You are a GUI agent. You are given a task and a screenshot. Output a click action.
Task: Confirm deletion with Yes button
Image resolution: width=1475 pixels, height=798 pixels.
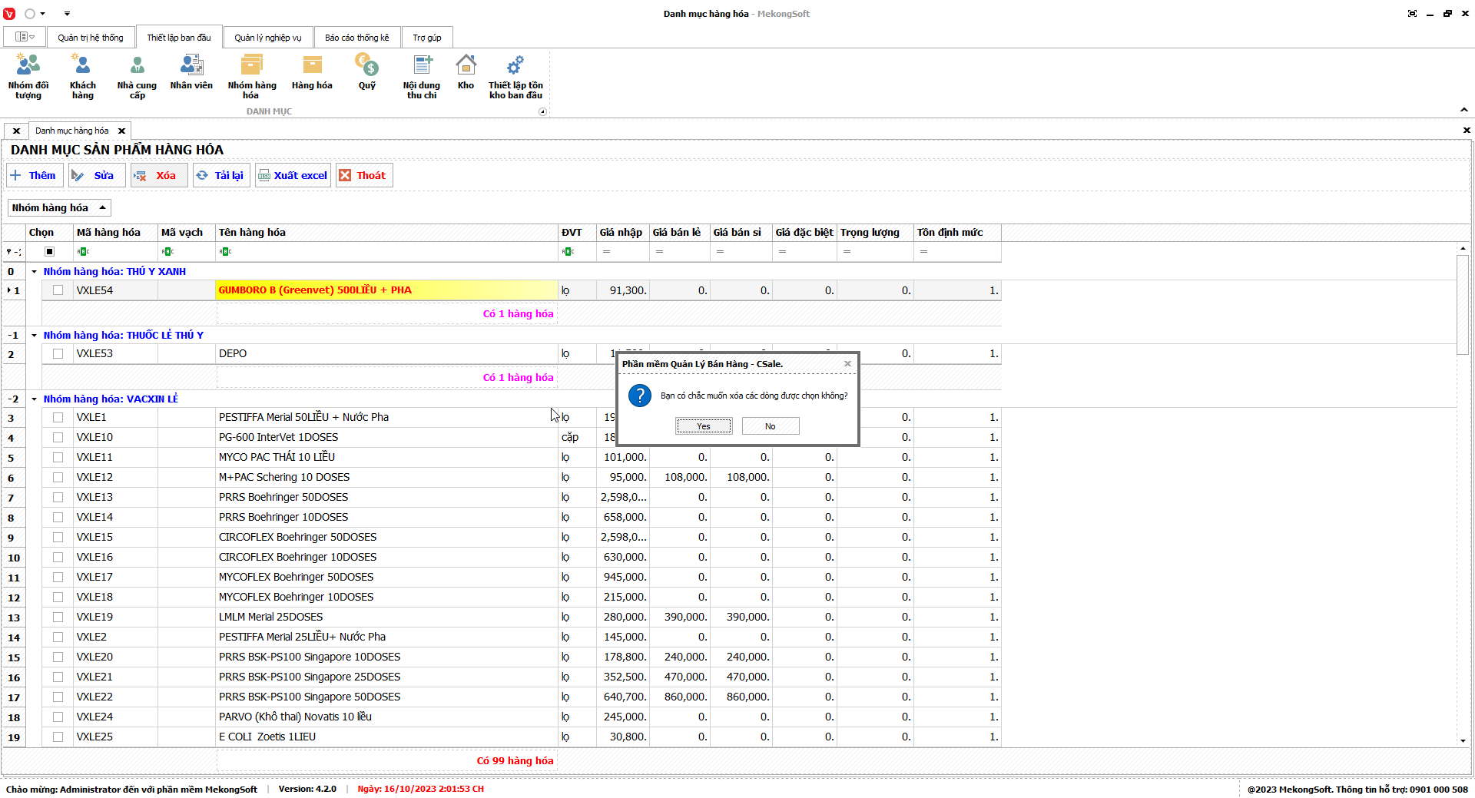[704, 426]
